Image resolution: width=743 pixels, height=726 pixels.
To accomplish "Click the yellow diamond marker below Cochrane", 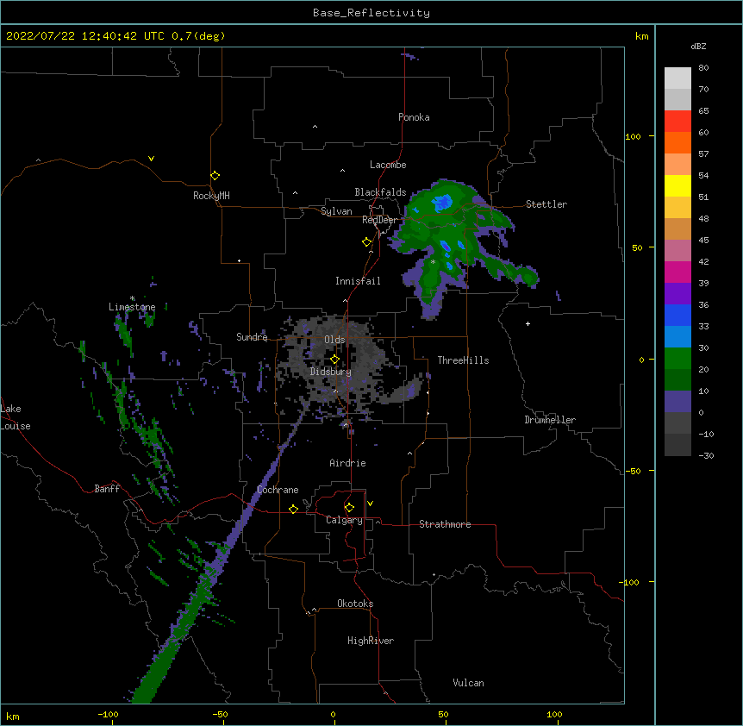I will pos(293,509).
